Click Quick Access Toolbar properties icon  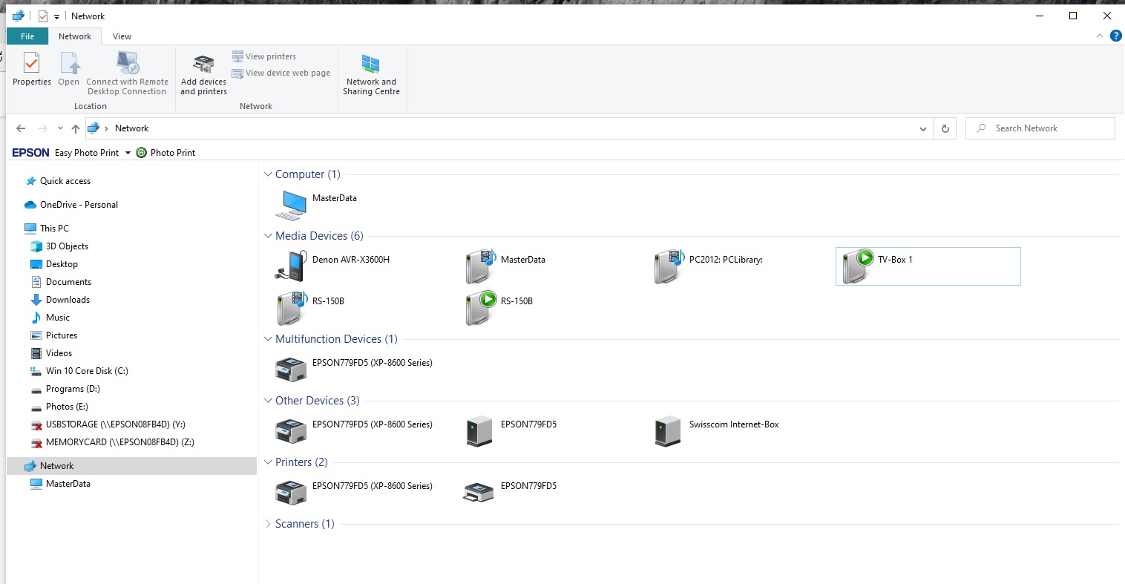(x=42, y=16)
